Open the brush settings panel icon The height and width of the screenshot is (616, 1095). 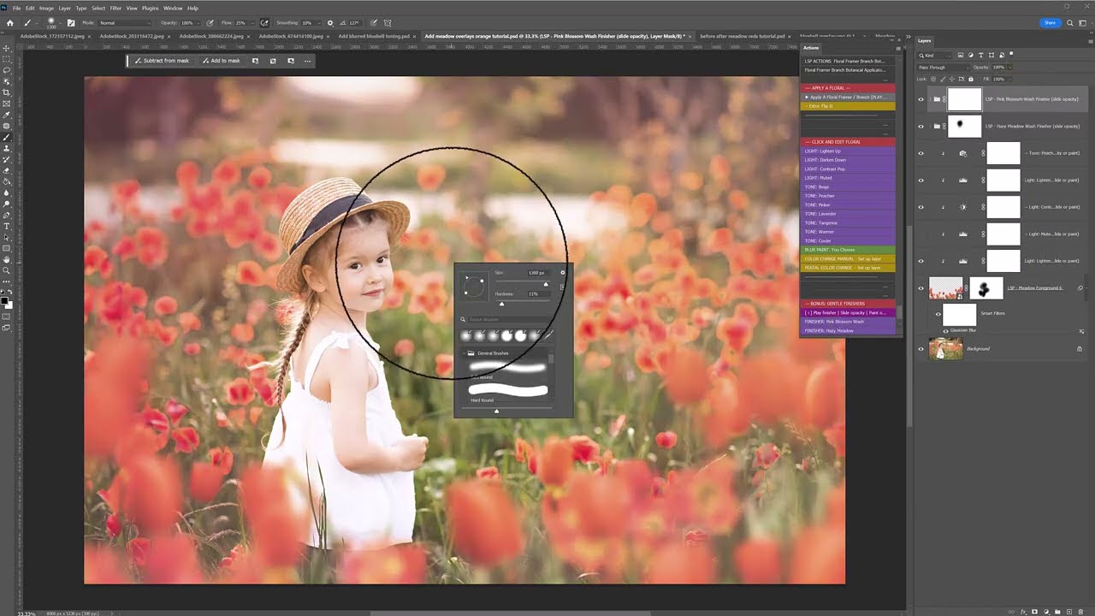coord(70,22)
